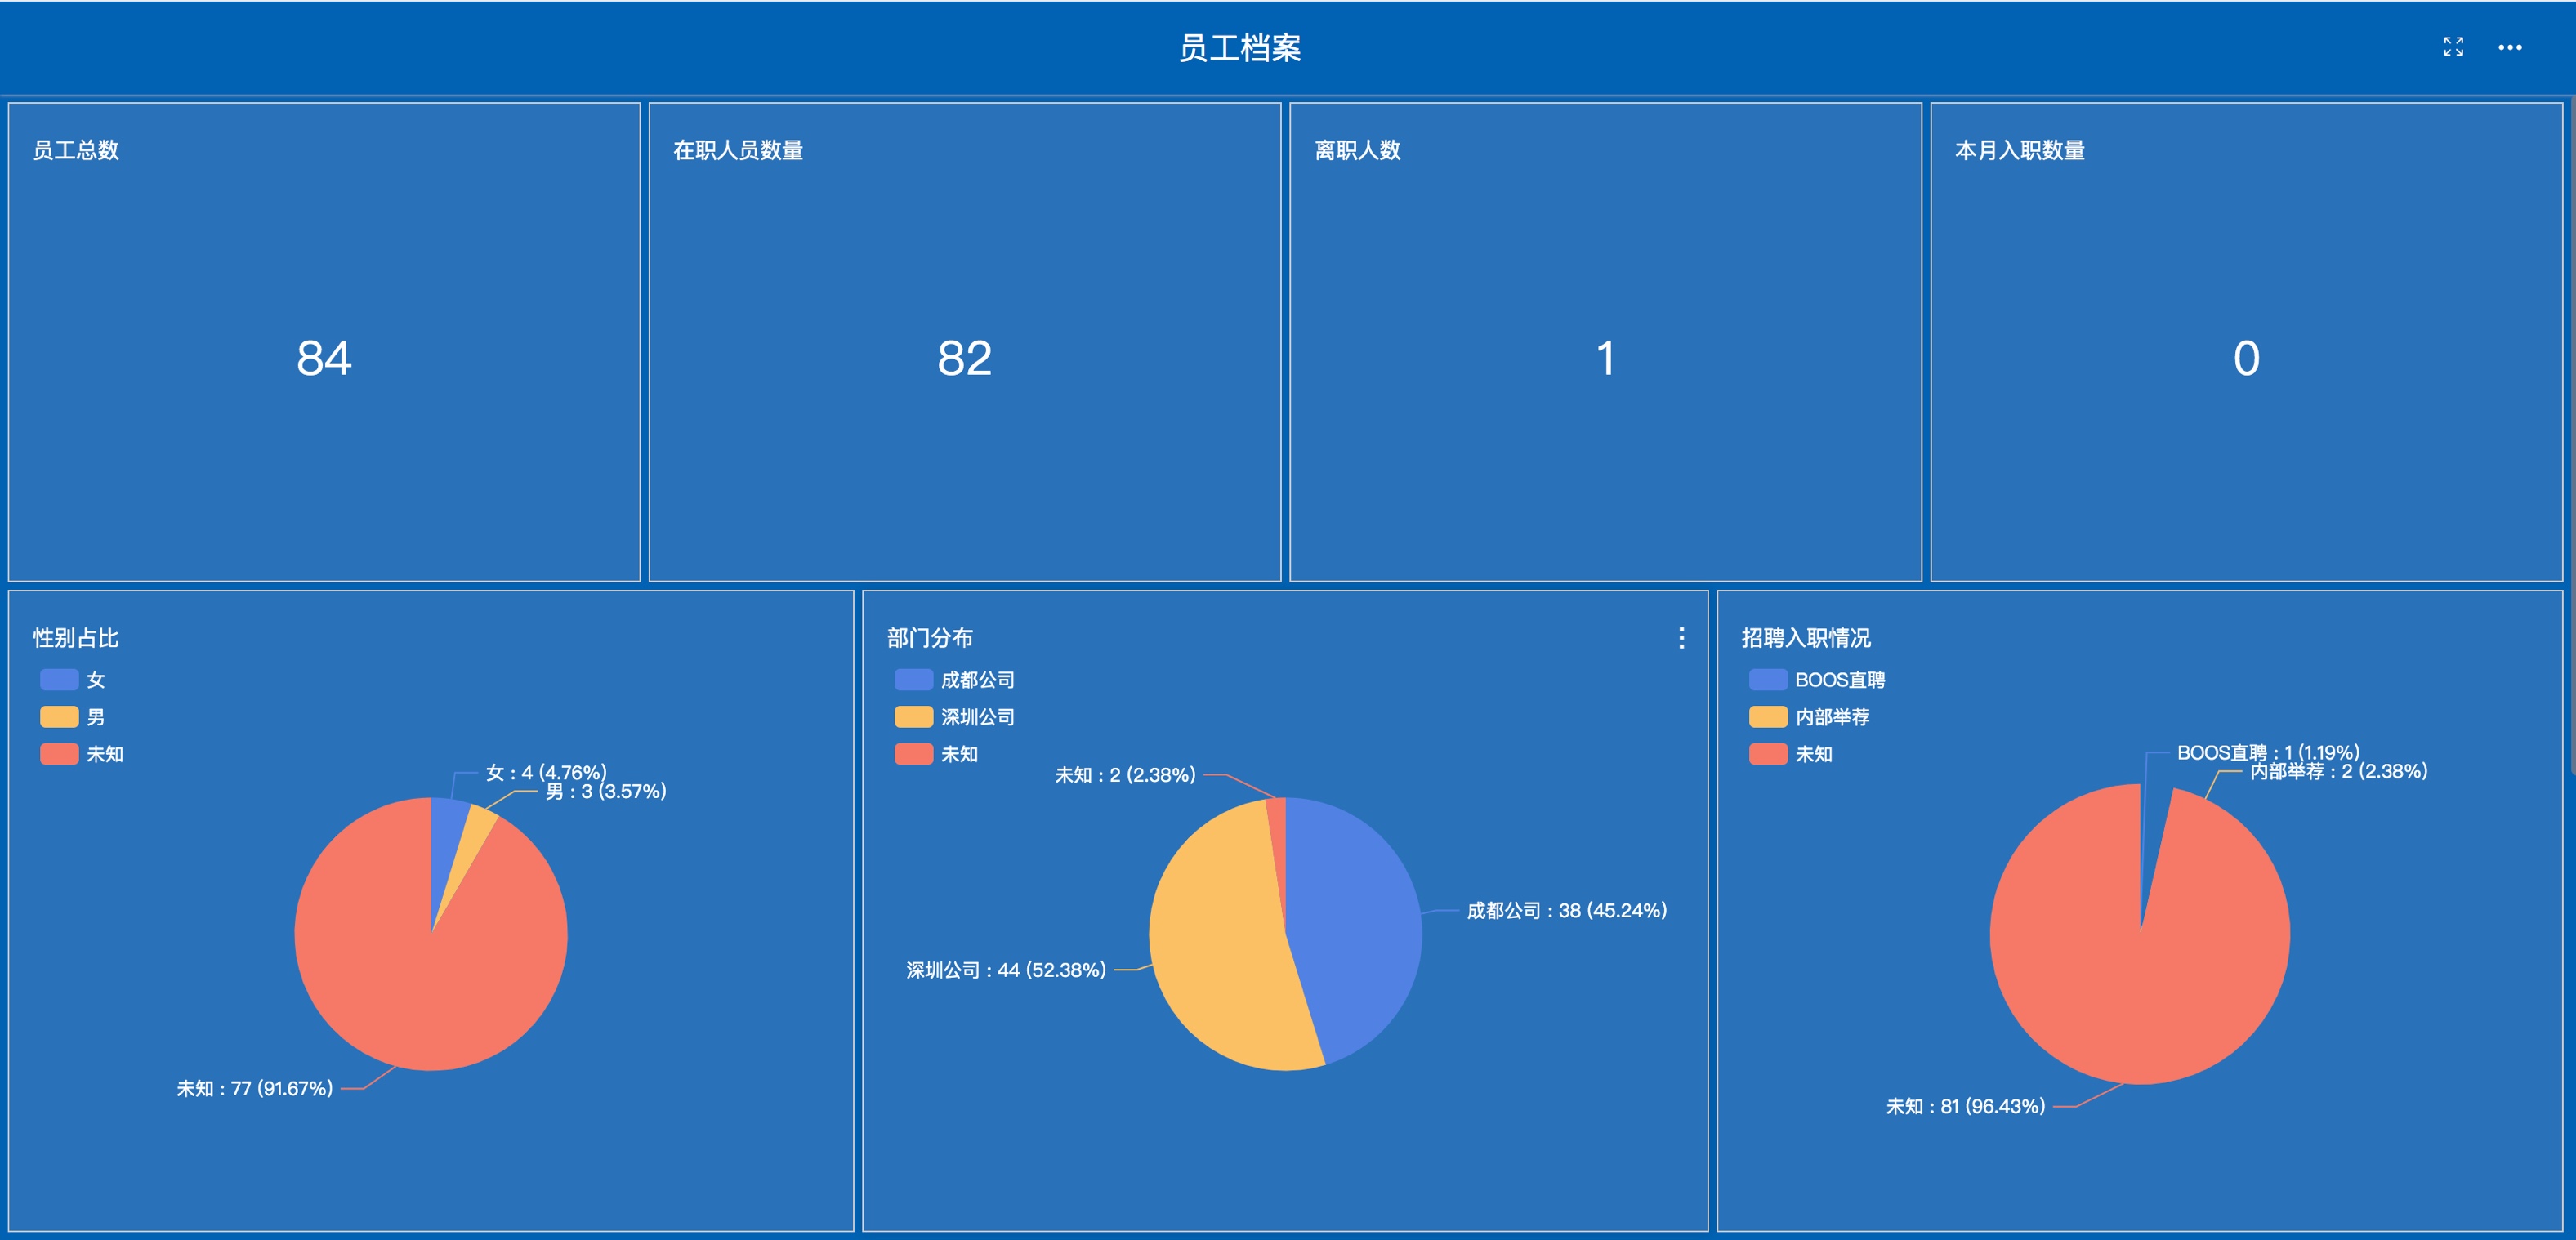Select the 在职人员数量 value 82

[964, 358]
